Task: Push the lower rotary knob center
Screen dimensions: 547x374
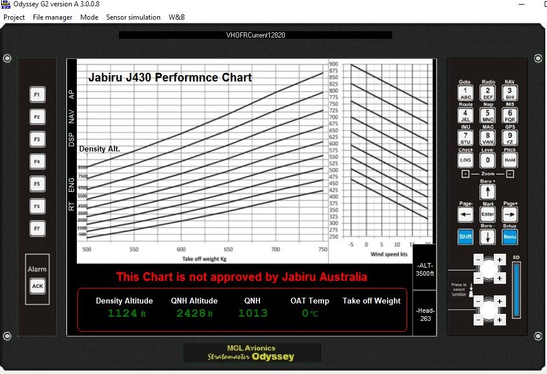Action: [x=489, y=310]
